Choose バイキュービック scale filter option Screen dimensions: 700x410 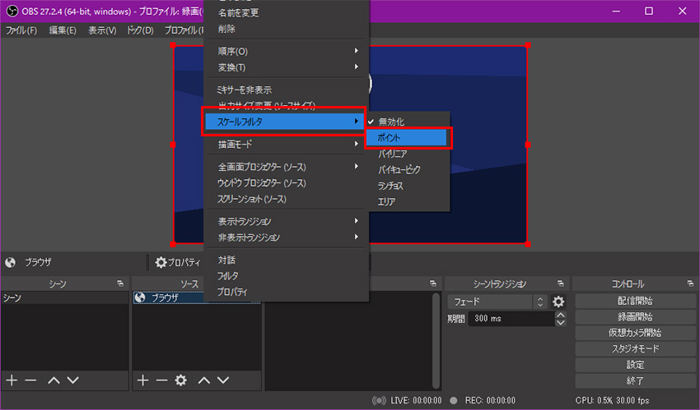point(399,169)
